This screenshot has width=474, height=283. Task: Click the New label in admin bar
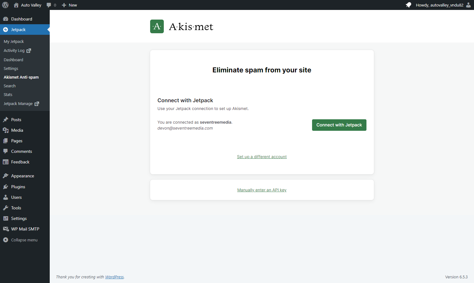(73, 5)
